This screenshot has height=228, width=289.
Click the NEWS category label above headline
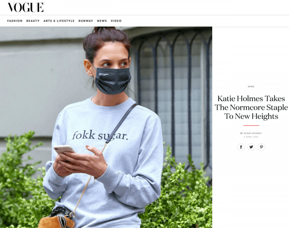[x=251, y=86]
